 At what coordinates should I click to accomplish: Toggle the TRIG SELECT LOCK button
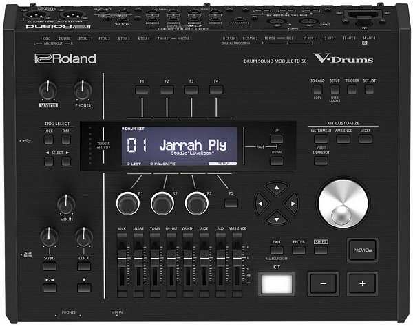(49, 140)
